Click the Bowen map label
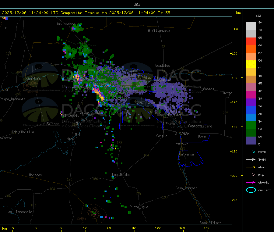Viewport: 274px width, 232px height. 202,137
